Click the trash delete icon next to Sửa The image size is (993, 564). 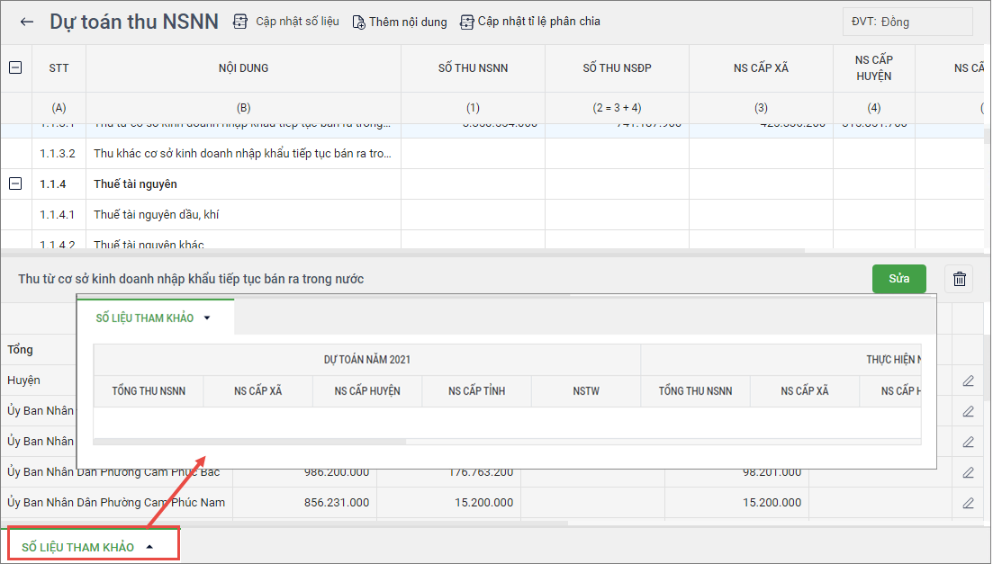960,279
